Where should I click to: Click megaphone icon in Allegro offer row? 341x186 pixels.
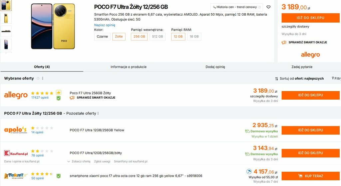[x=72, y=98]
